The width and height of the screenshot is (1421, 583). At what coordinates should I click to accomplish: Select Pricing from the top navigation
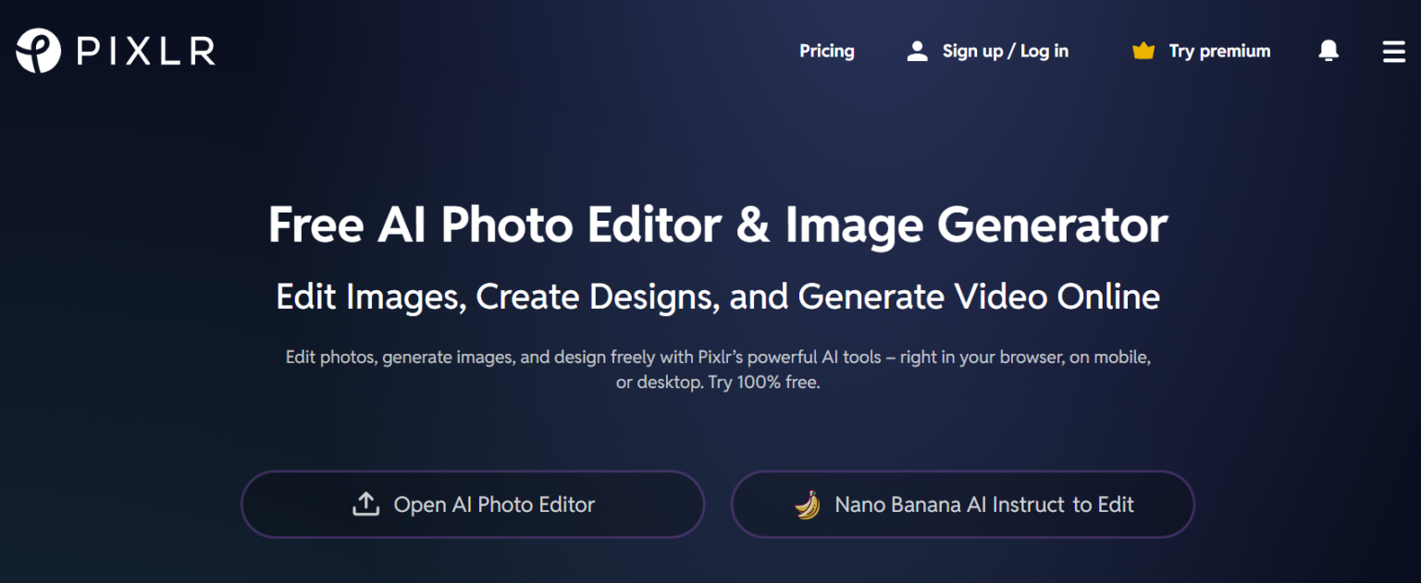(x=826, y=51)
